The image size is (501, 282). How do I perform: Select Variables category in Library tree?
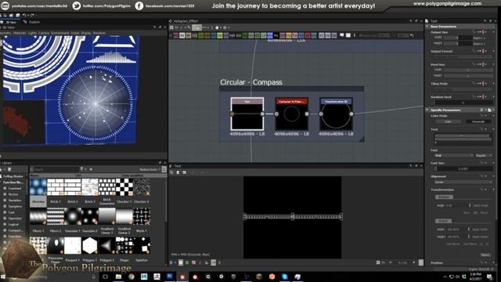pos(15,201)
